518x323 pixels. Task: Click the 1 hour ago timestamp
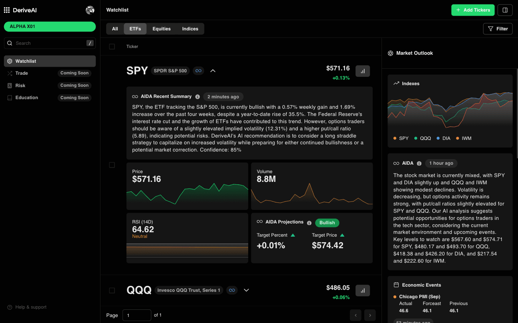coord(441,163)
